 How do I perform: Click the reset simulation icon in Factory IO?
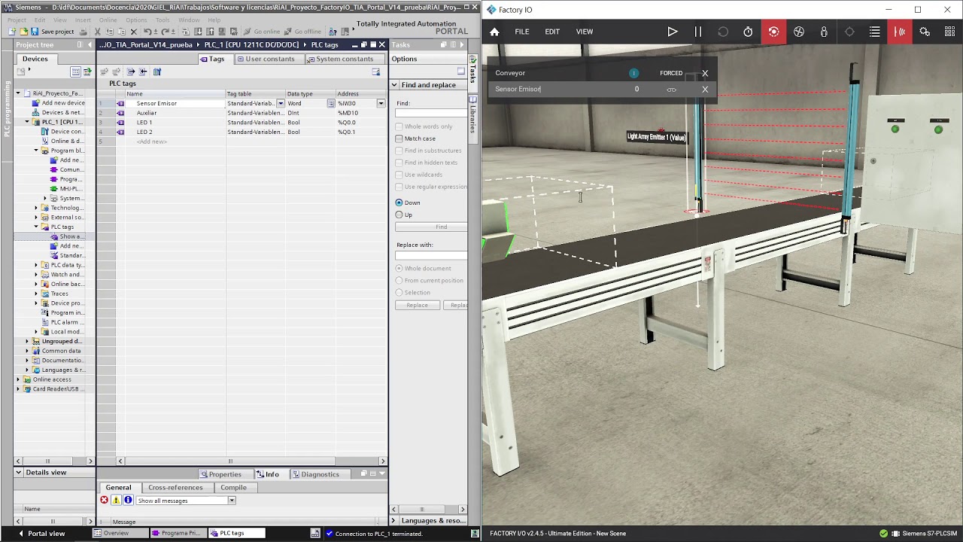point(723,32)
